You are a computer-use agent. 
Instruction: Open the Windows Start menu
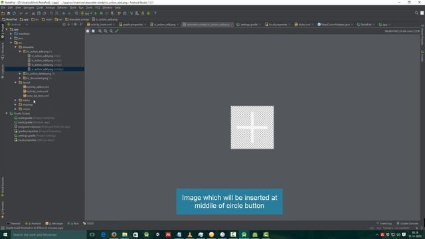[x=5, y=234]
